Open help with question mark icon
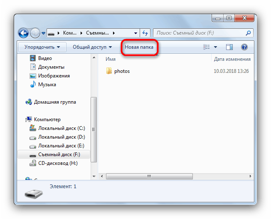The image size is (271, 219). pyautogui.click(x=244, y=47)
